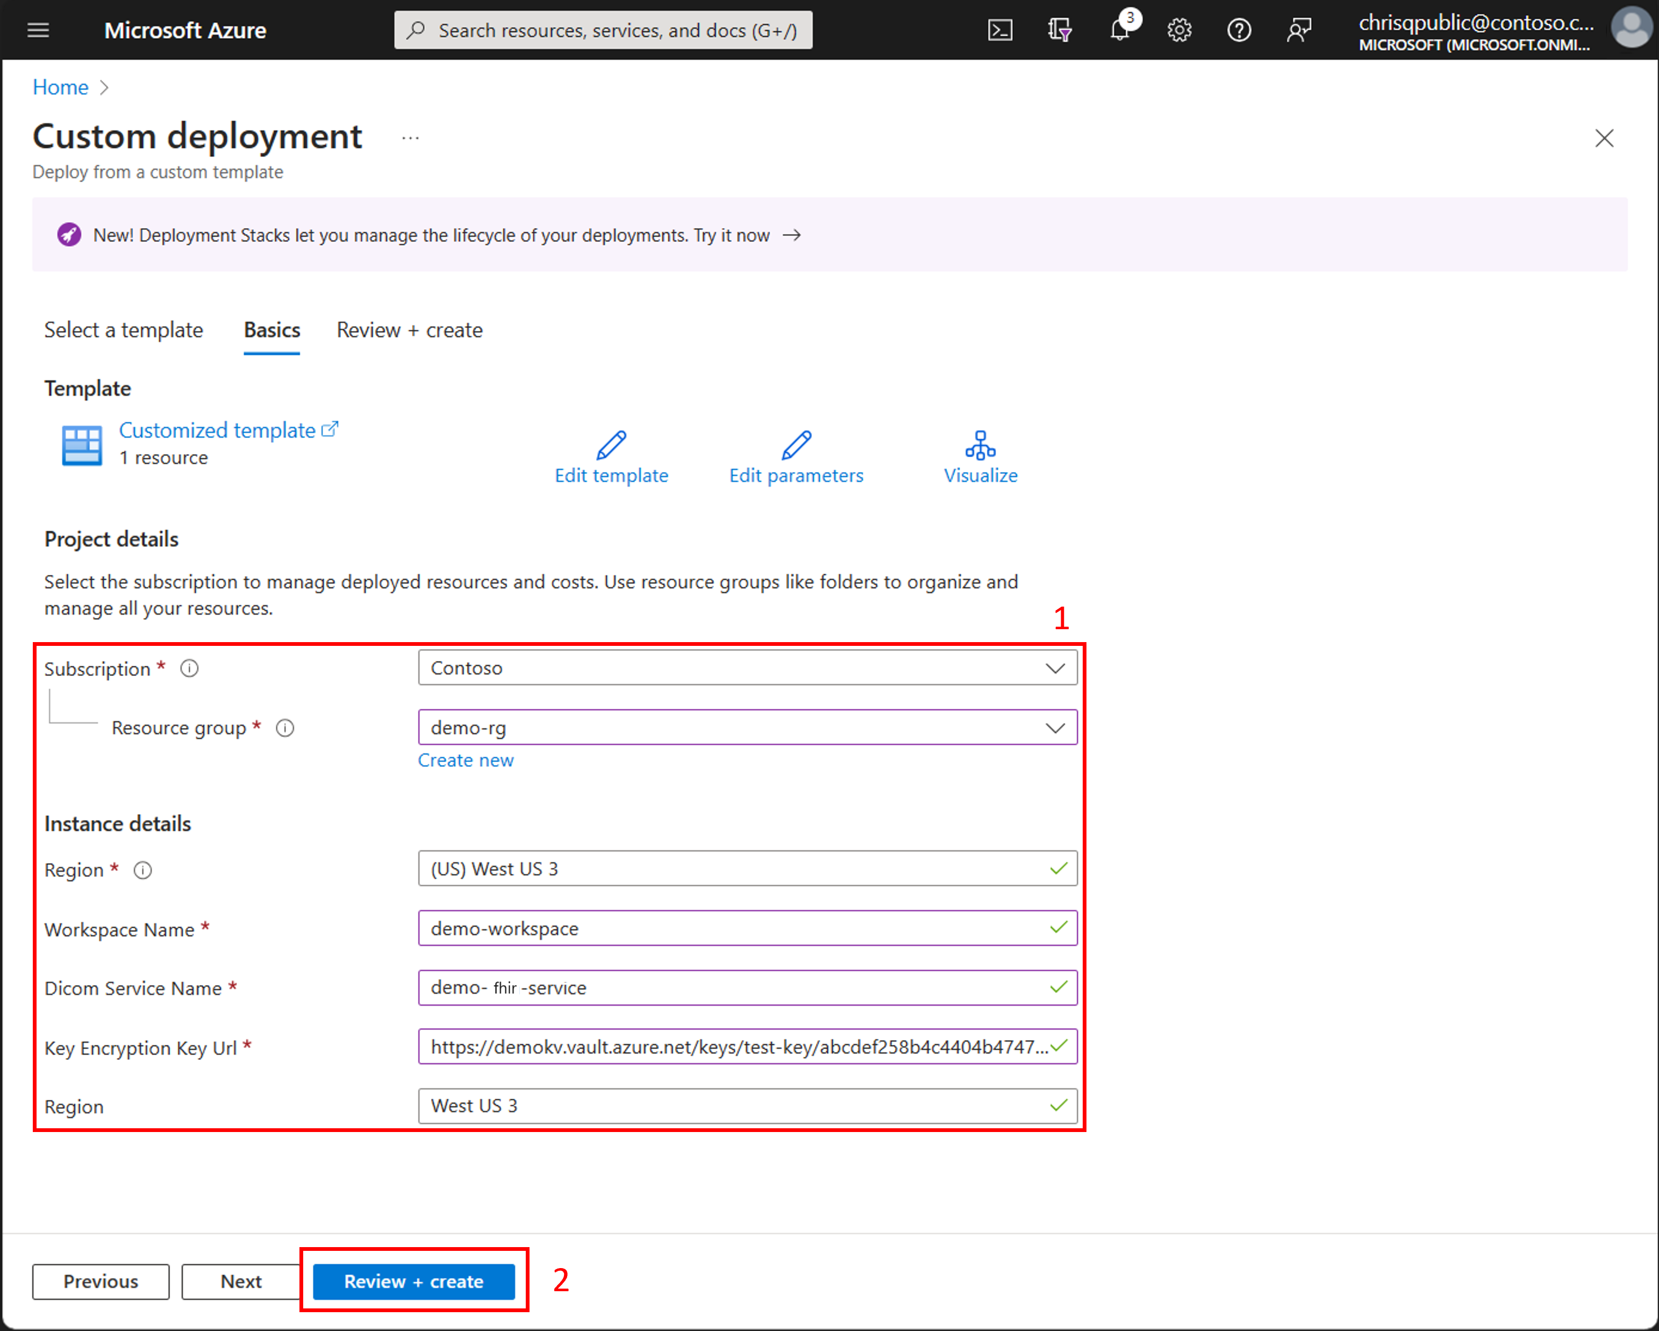Click Resource group info icon
Screen dimensions: 1659x1331
point(285,728)
